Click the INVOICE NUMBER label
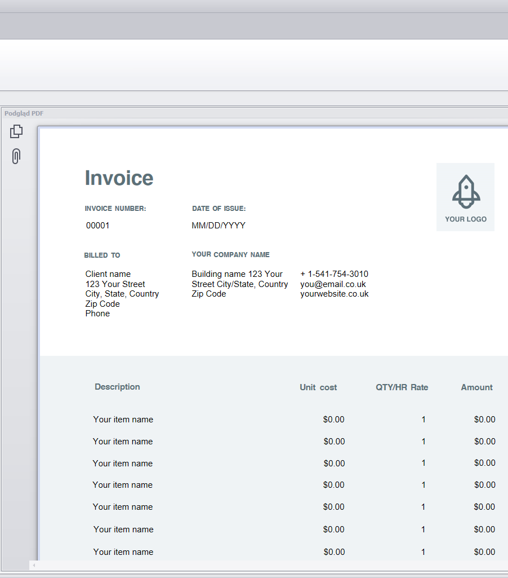Image resolution: width=508 pixels, height=578 pixels. pos(115,209)
